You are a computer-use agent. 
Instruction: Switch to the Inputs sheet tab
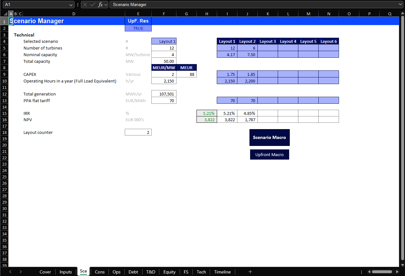(x=66, y=272)
